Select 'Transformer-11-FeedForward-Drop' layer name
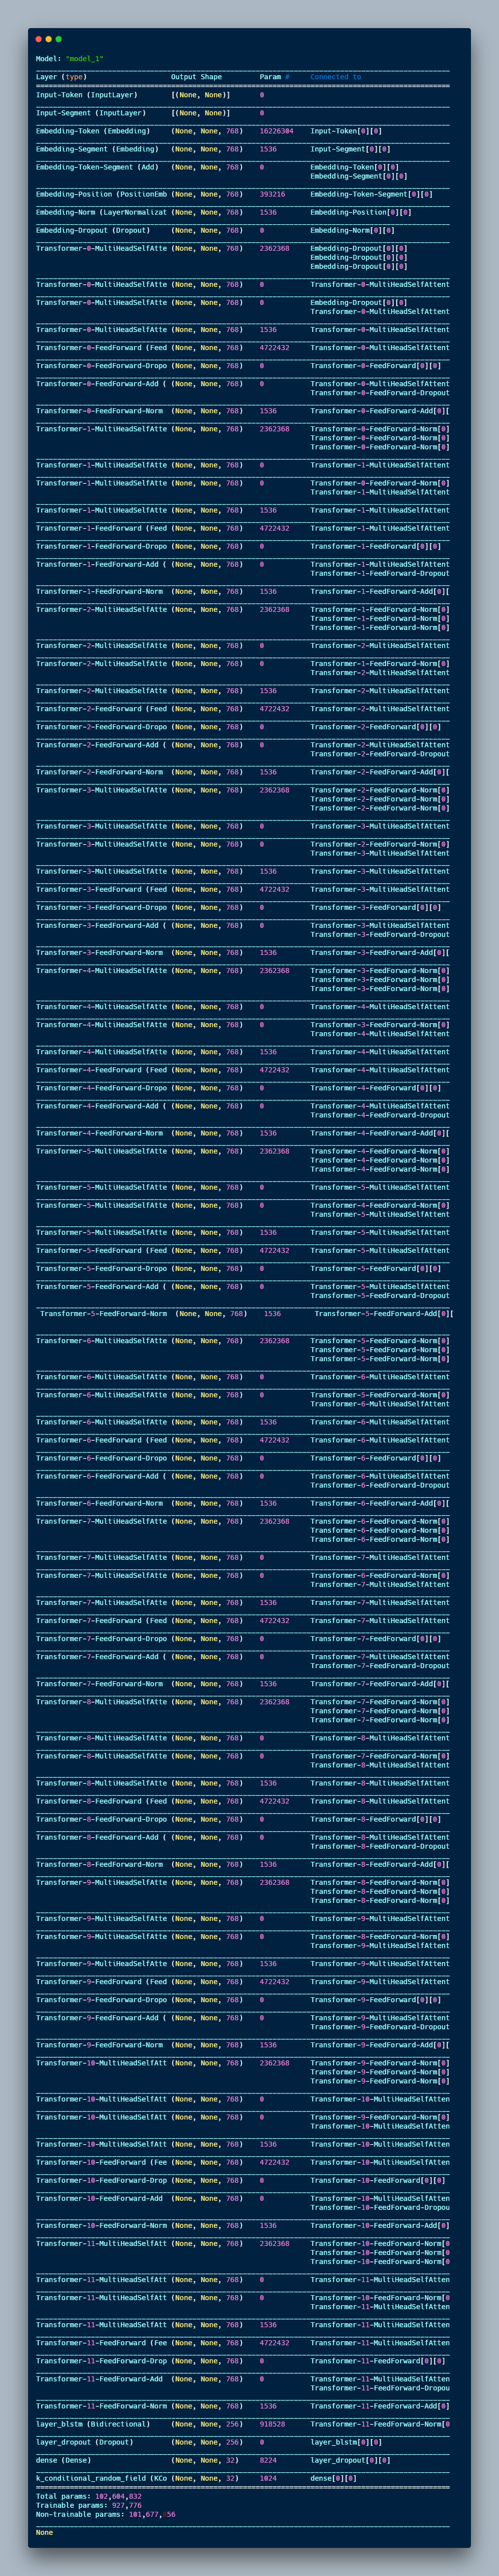Viewport: 499px width, 2576px height. point(102,2361)
